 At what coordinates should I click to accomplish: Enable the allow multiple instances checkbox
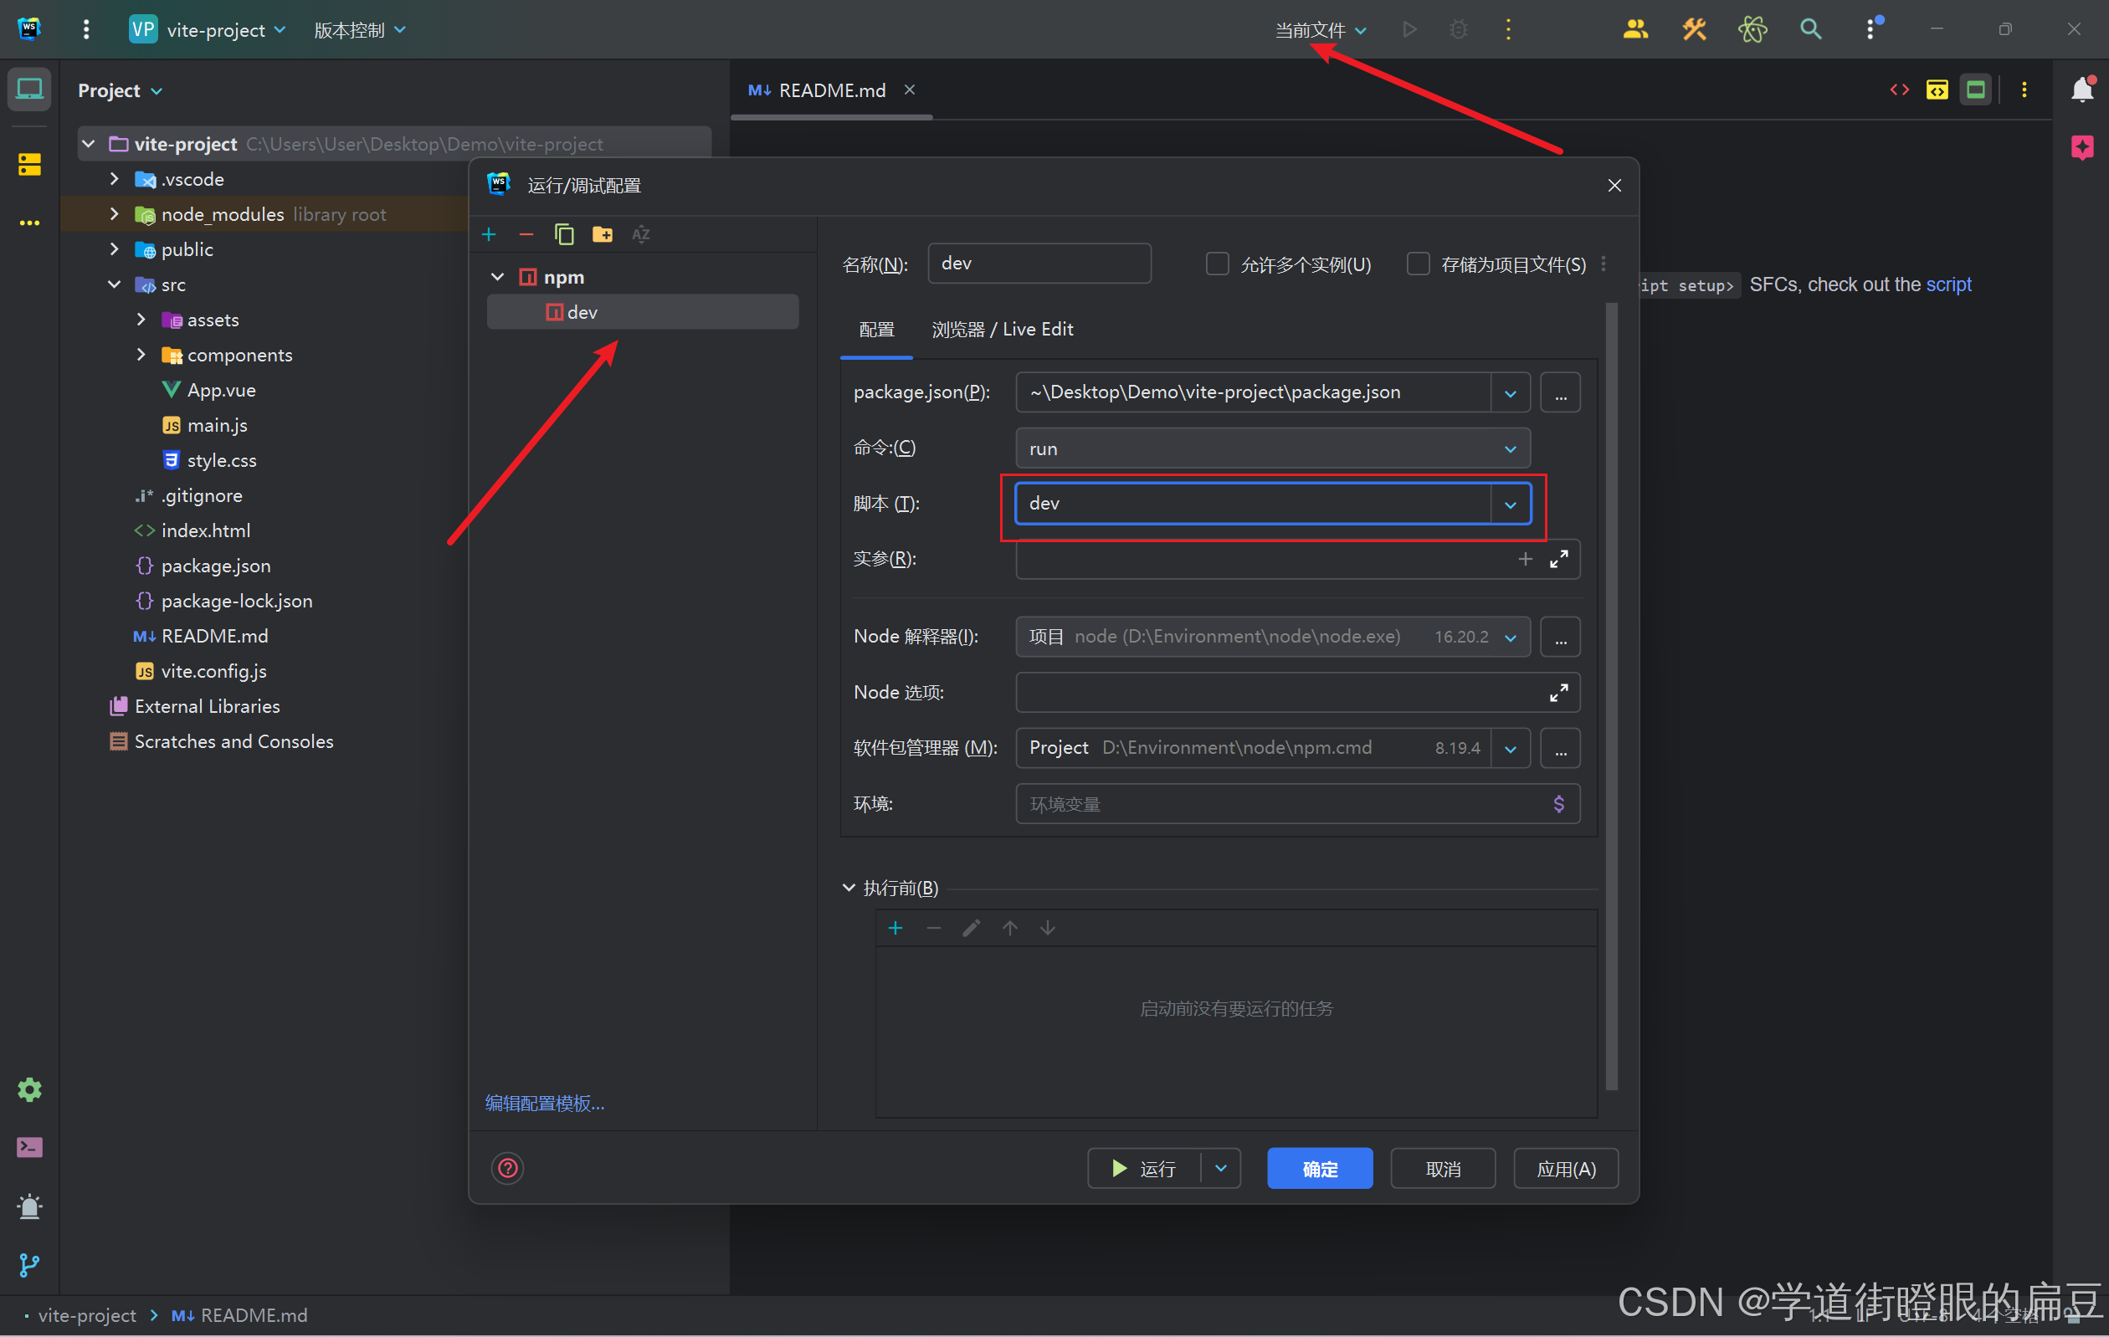[1217, 264]
